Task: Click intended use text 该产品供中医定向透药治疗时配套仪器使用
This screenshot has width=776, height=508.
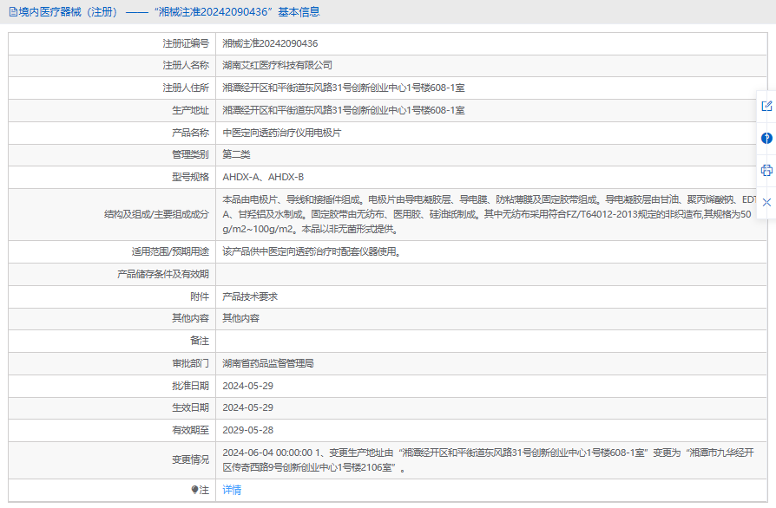Action: 312,251
